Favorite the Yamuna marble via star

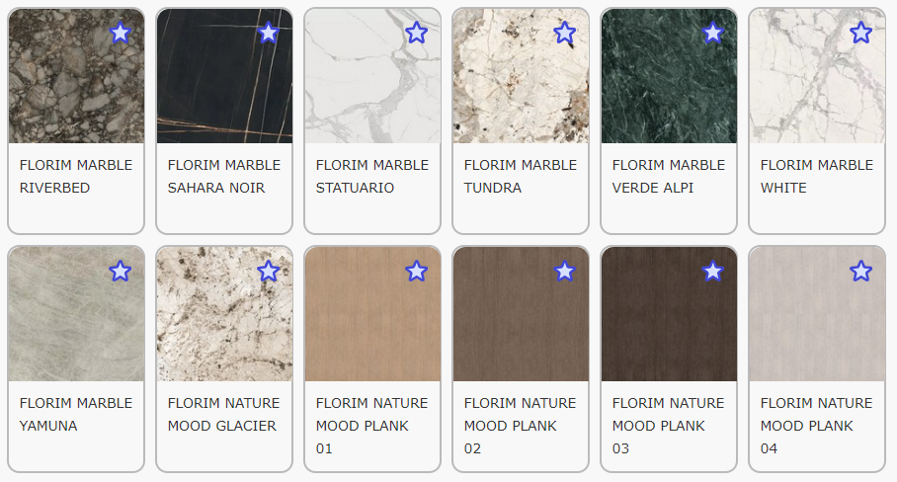click(121, 271)
